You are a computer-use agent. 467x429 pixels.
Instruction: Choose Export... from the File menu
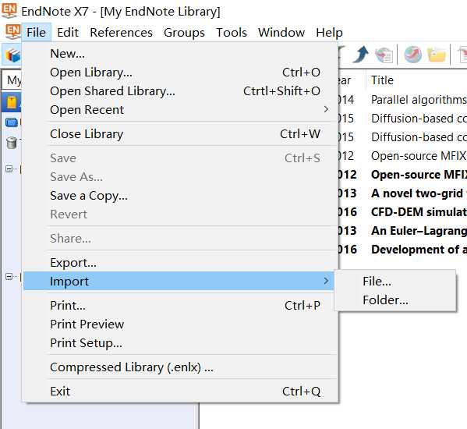click(181, 263)
